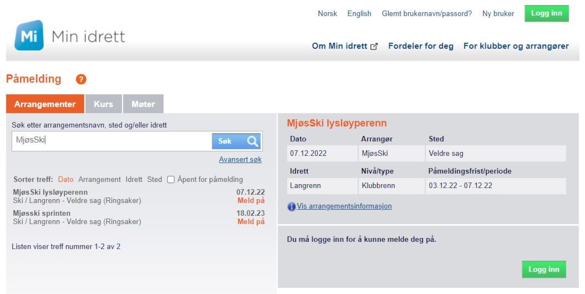Switch to the Møter tab
This screenshot has width=585, height=294.
[x=143, y=104]
